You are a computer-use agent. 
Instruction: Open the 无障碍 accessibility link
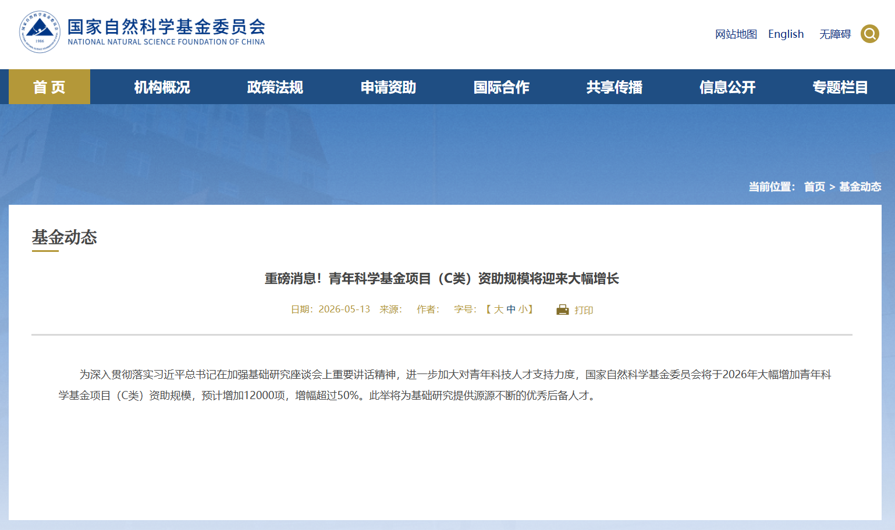pos(835,34)
